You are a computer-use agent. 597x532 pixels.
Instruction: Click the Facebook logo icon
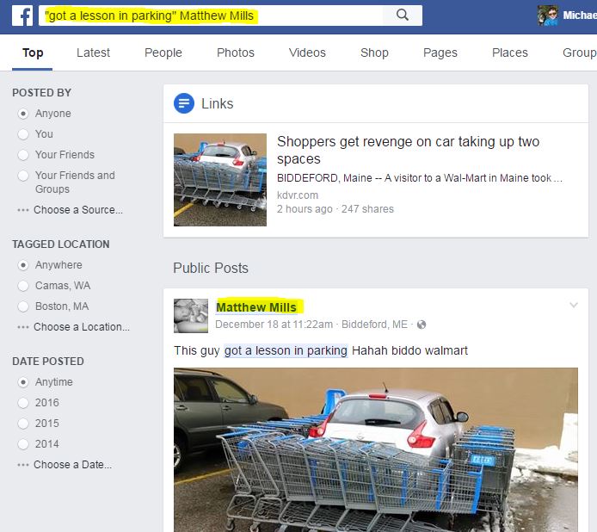pyautogui.click(x=22, y=15)
